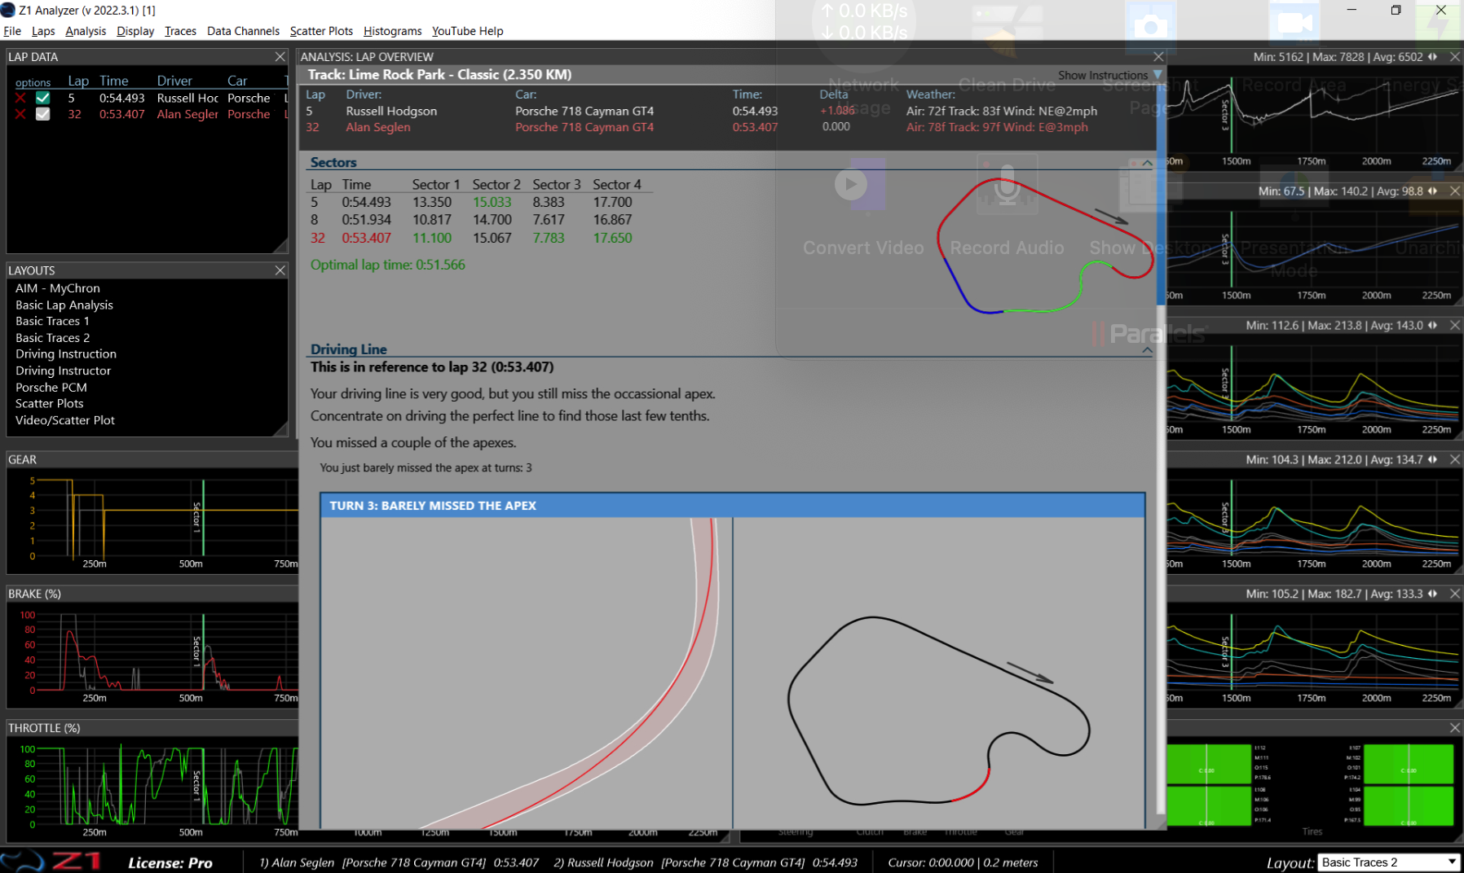The height and width of the screenshot is (873, 1464).
Task: Collapse the Sectors section
Action: tap(1148, 163)
